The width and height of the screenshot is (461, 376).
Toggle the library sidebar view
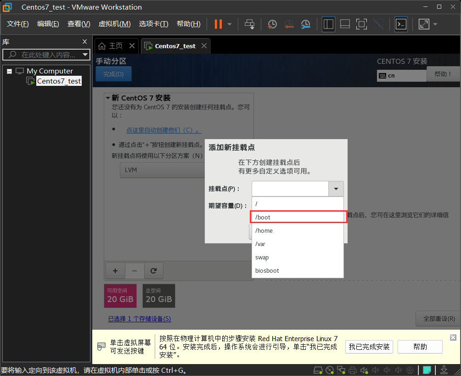(x=328, y=24)
